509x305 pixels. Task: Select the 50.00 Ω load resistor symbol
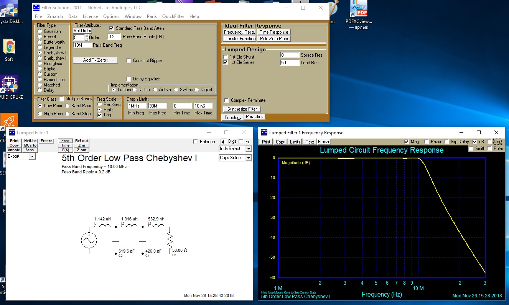170,241
